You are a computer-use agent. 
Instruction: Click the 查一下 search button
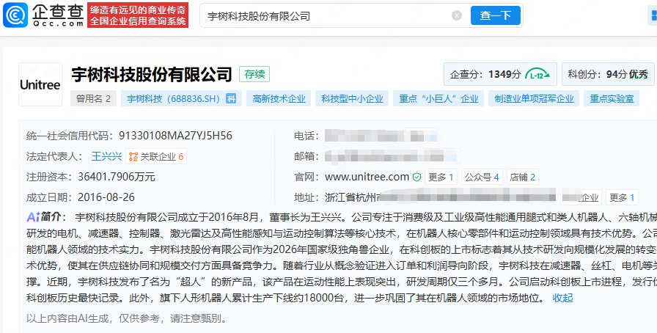pyautogui.click(x=495, y=15)
